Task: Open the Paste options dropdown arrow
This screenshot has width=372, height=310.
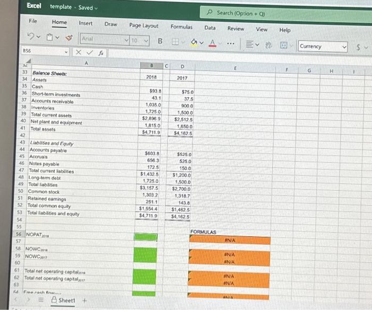Action: pyautogui.click(x=57, y=38)
